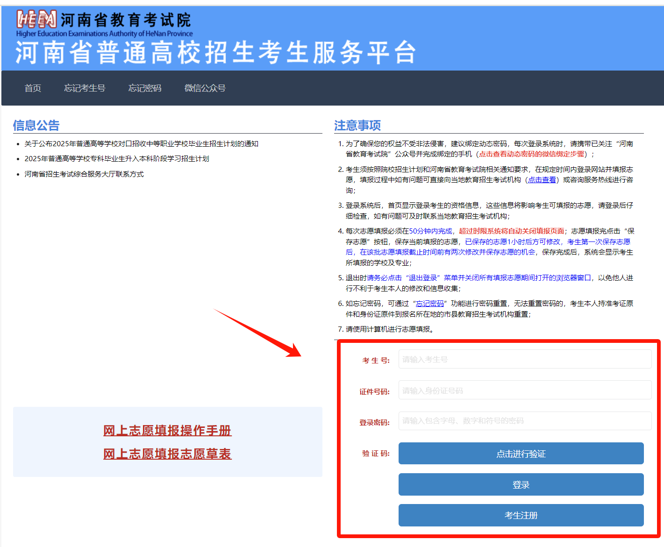Open the 忘记考生号 menu item
The height and width of the screenshot is (547, 664).
85,88
